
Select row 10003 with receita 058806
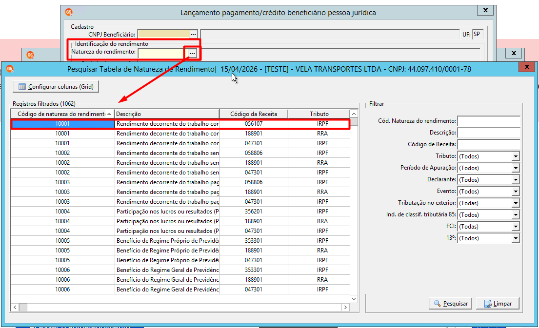180,182
